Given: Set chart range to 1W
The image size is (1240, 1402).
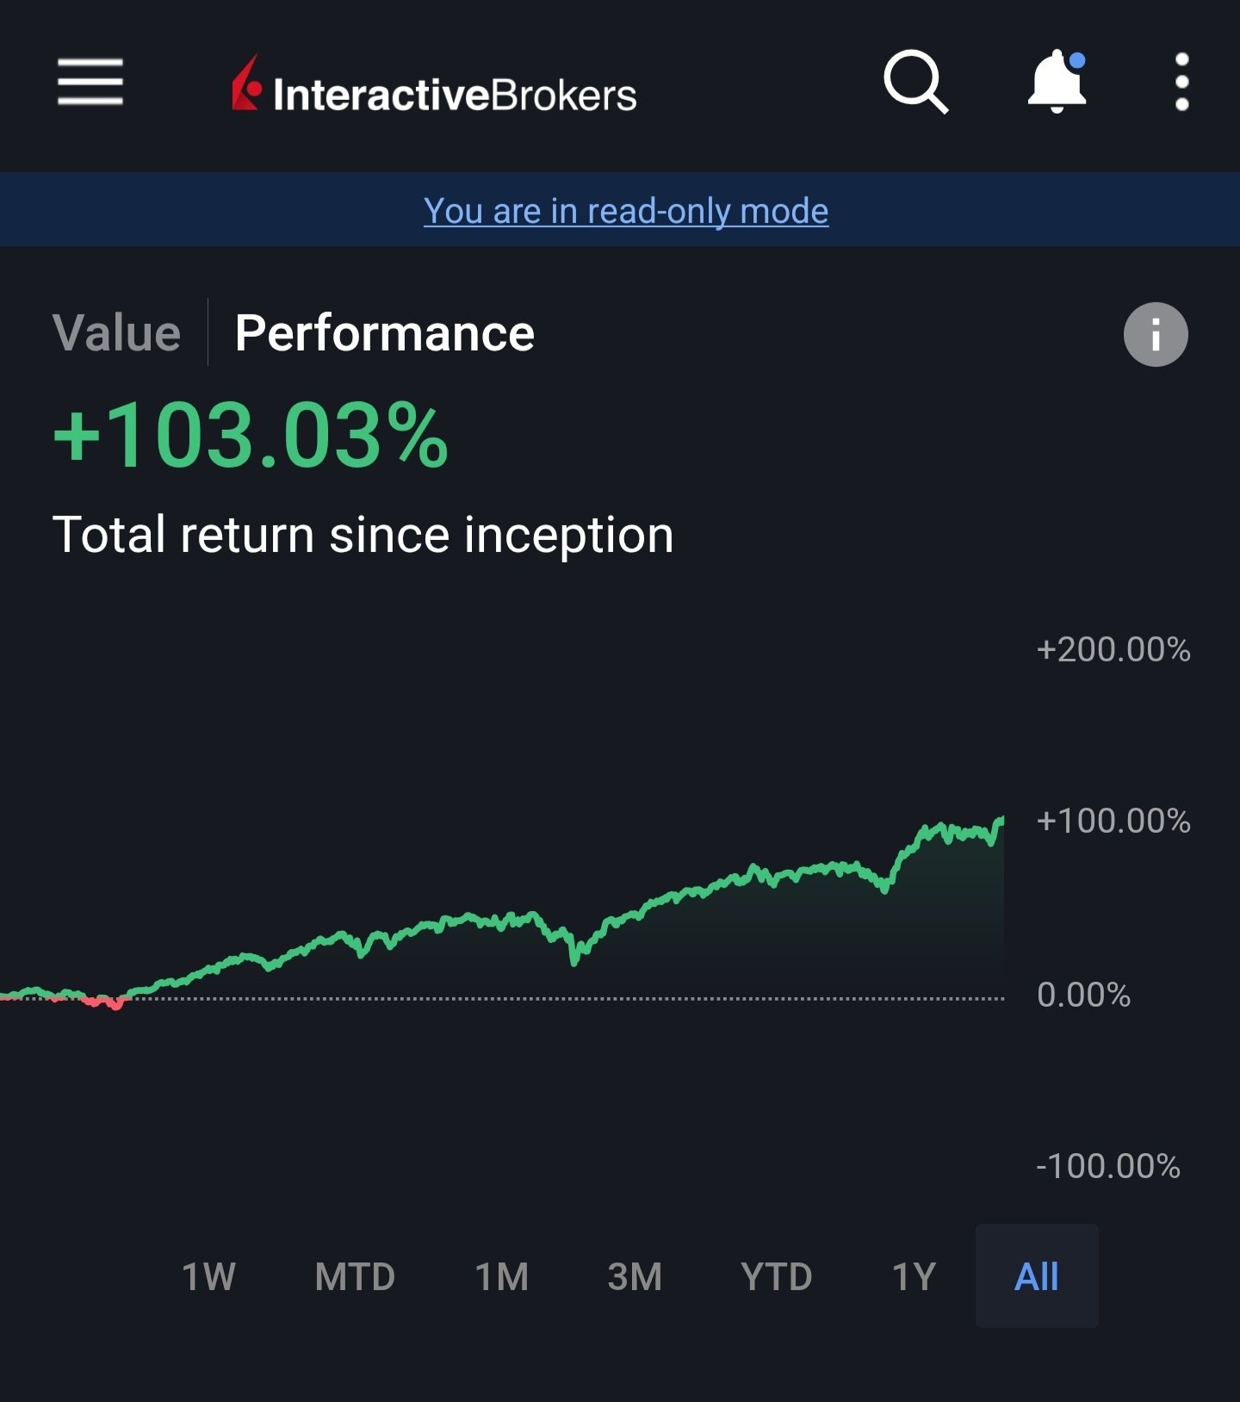Looking at the screenshot, I should 208,1276.
